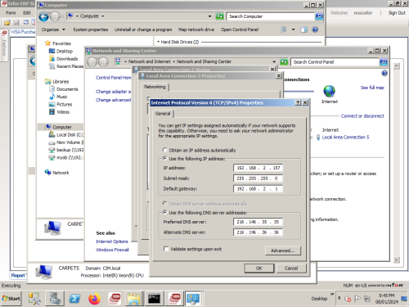Select Use the following DNS server addresses

[x=164, y=212]
